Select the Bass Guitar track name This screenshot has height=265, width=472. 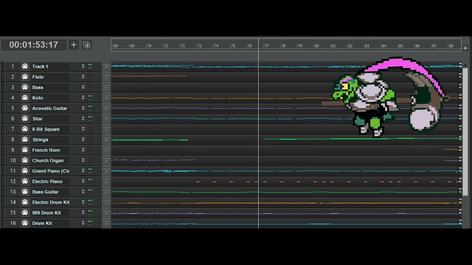pyautogui.click(x=45, y=192)
